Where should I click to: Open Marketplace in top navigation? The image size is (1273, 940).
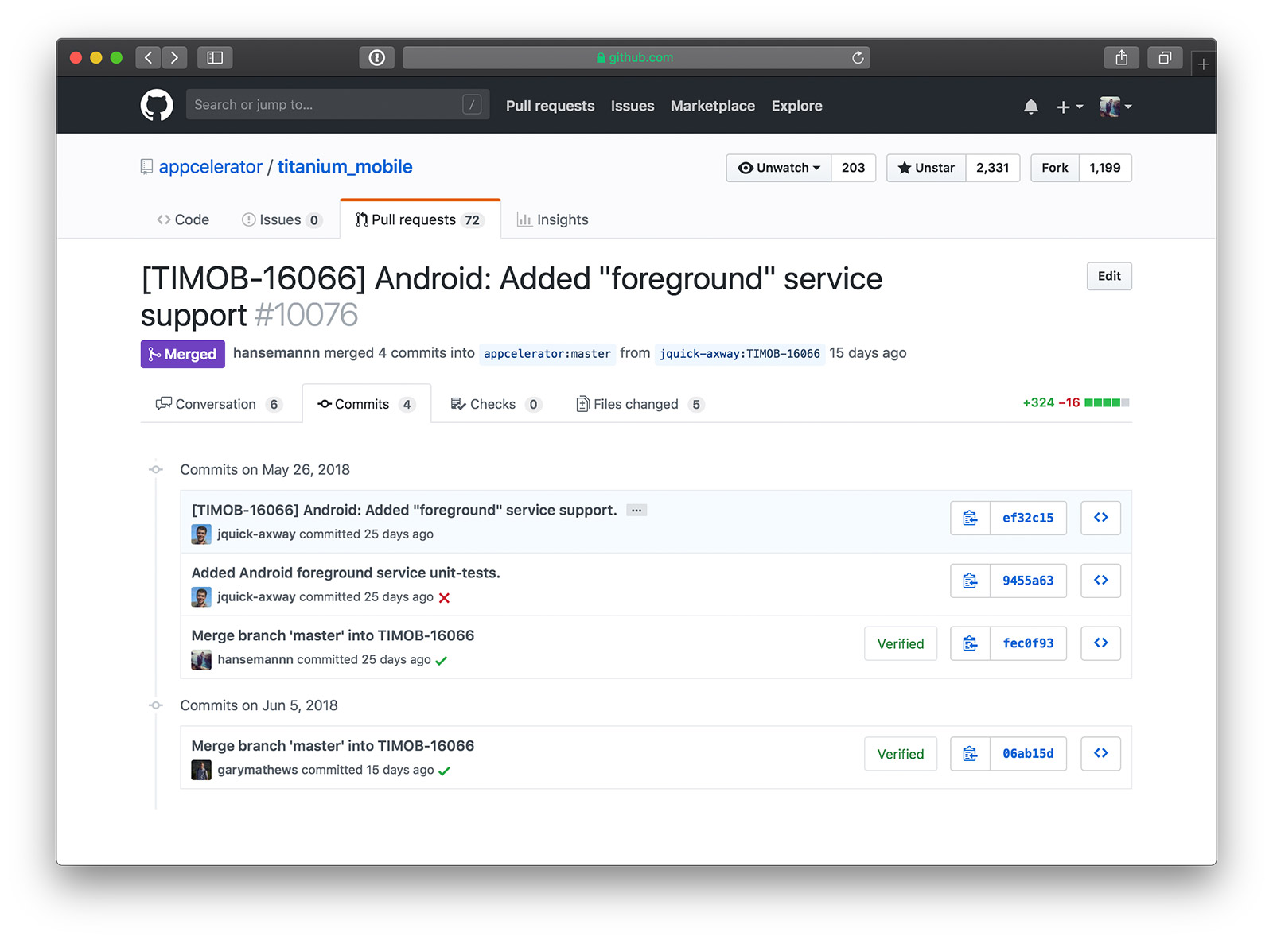[x=713, y=106]
